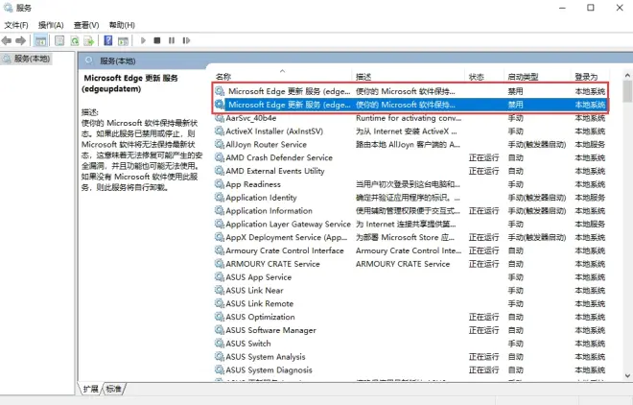Click the gear icon beside ASUS App Service

(220, 277)
